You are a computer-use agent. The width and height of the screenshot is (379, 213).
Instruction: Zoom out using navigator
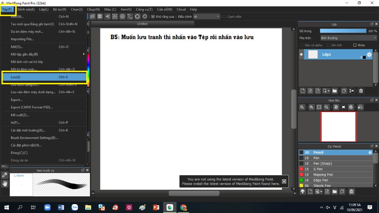point(326,107)
